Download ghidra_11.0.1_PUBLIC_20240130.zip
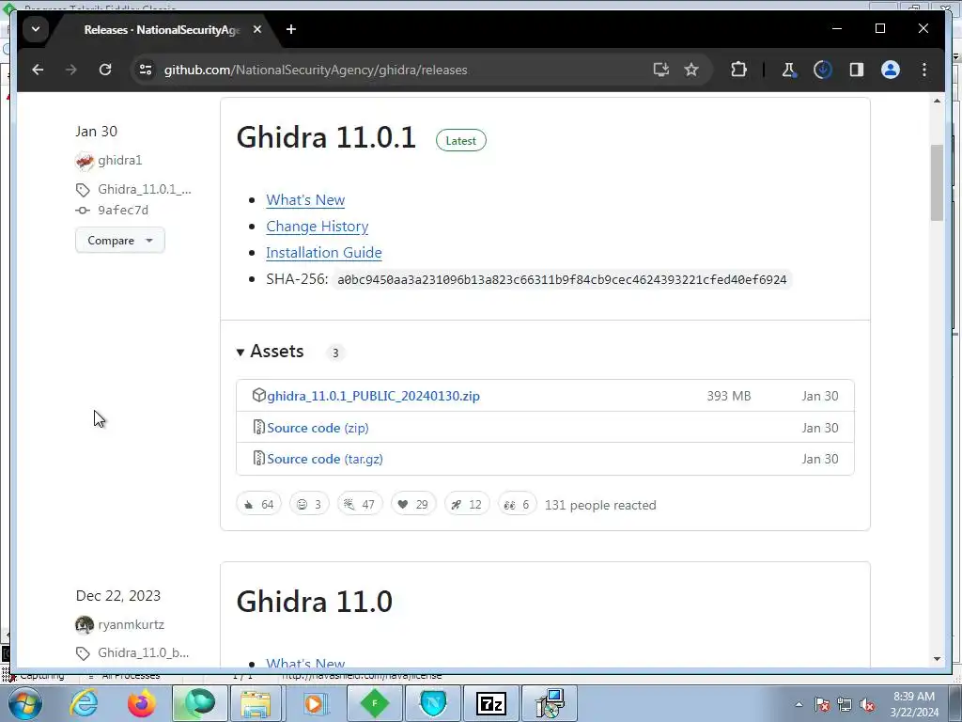962x722 pixels. click(x=373, y=396)
